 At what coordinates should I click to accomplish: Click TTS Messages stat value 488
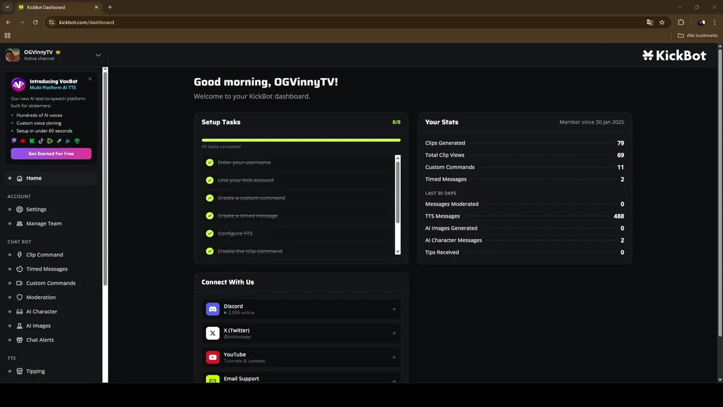(x=619, y=216)
